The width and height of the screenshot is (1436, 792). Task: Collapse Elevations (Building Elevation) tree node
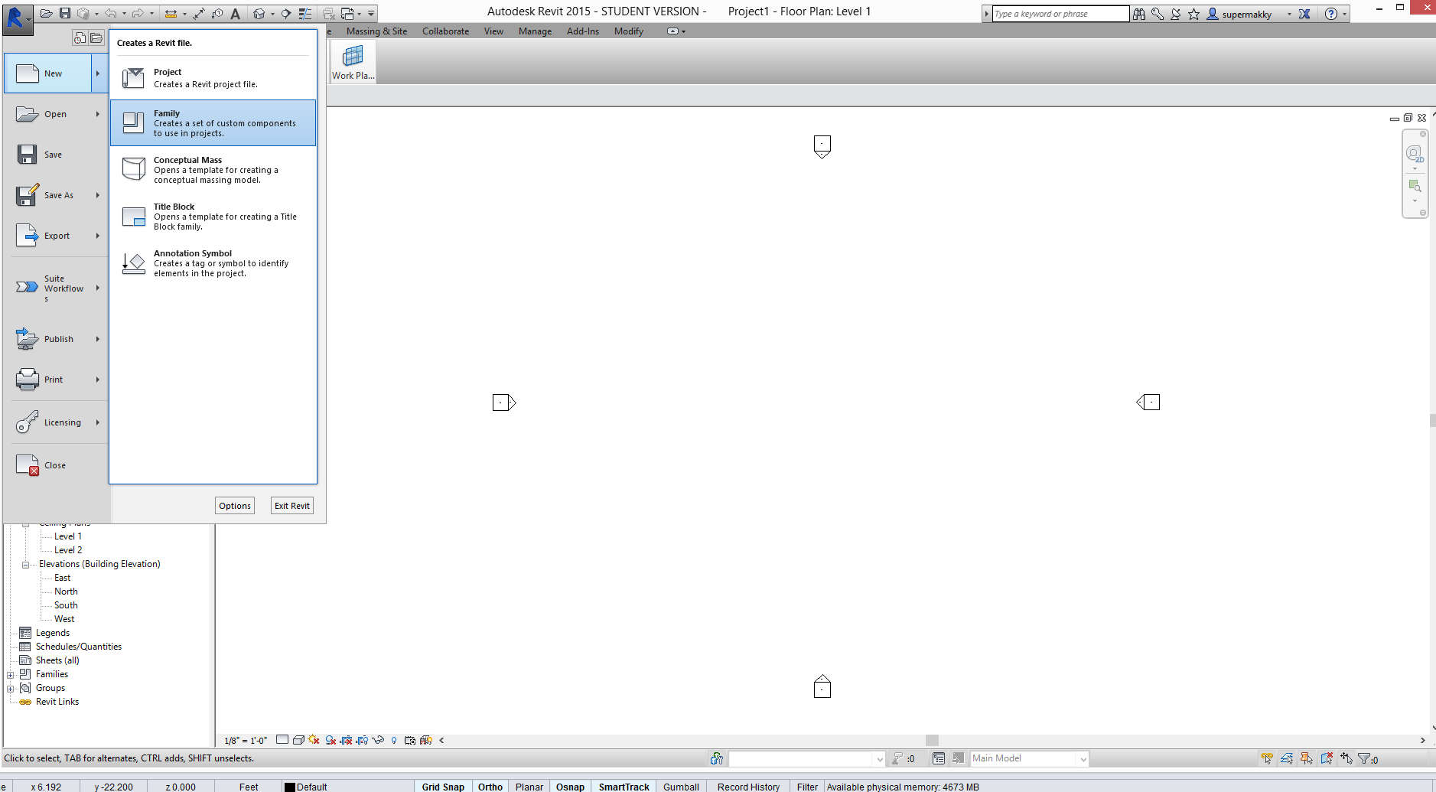pyautogui.click(x=25, y=565)
